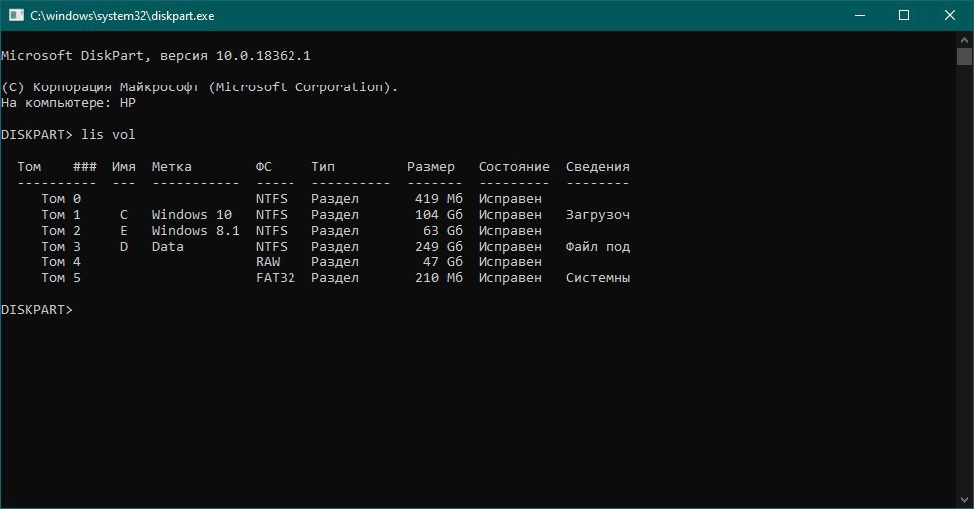
Task: Click the Microsoft Corporation copyright line
Action: tap(199, 87)
